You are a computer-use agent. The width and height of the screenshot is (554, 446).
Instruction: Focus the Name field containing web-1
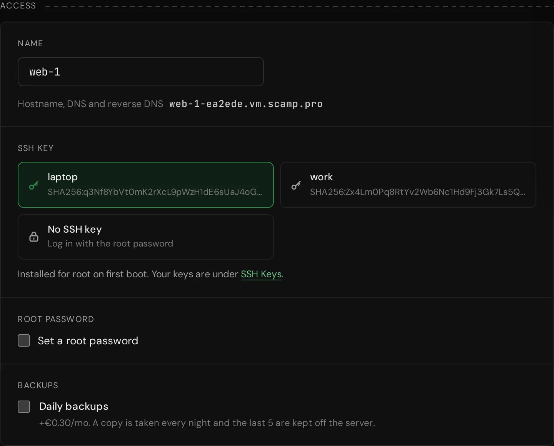pyautogui.click(x=141, y=72)
